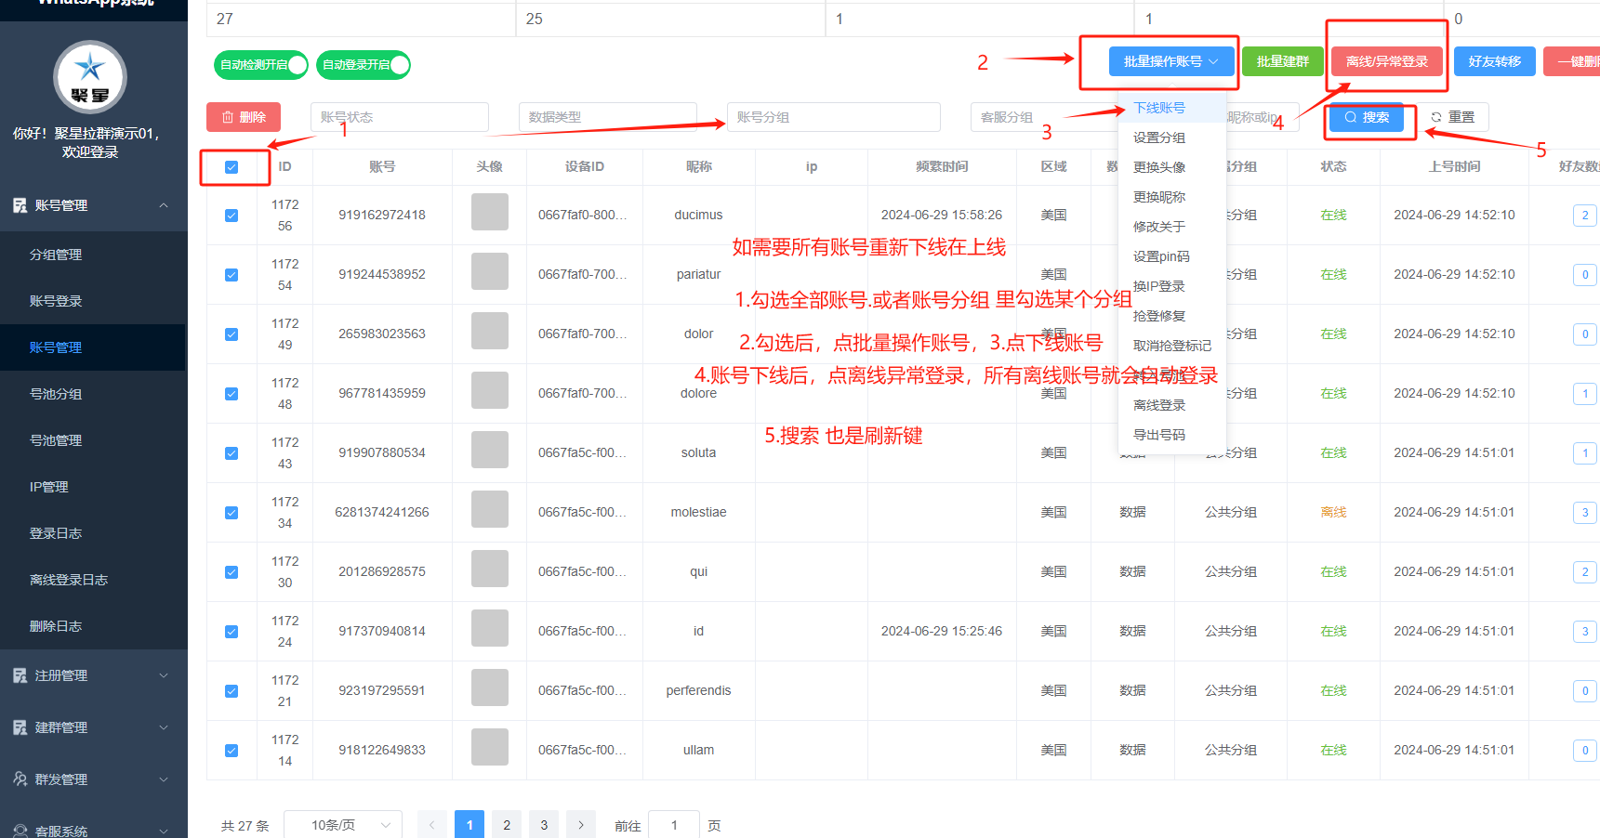Image resolution: width=1600 pixels, height=838 pixels.
Task: Go to page 2 in pagination
Action: click(506, 824)
